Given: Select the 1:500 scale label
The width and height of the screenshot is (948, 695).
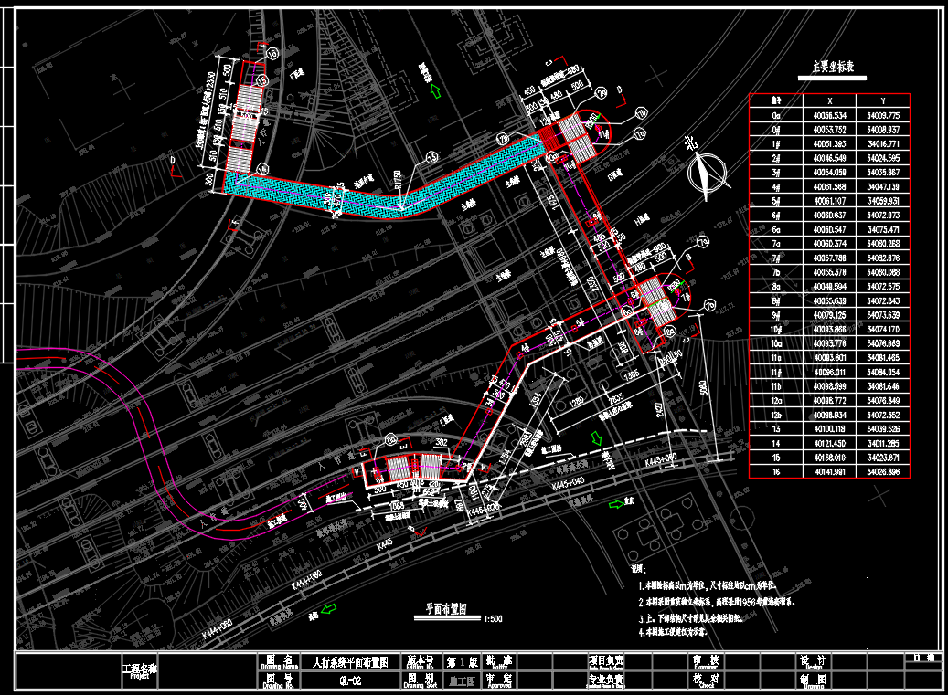Looking at the screenshot, I should point(493,619).
